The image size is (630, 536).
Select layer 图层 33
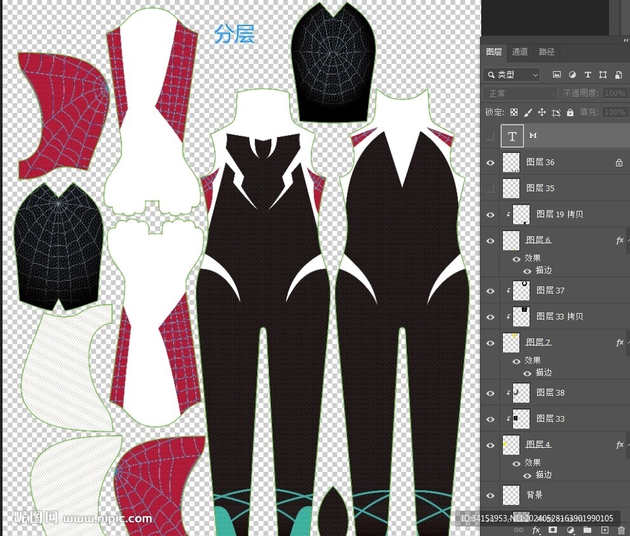(555, 419)
